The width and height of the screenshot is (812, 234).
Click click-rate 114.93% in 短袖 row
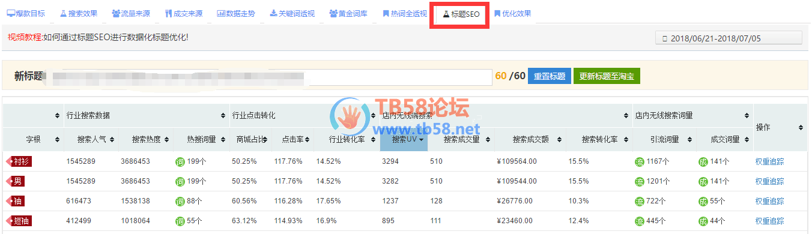tap(288, 221)
